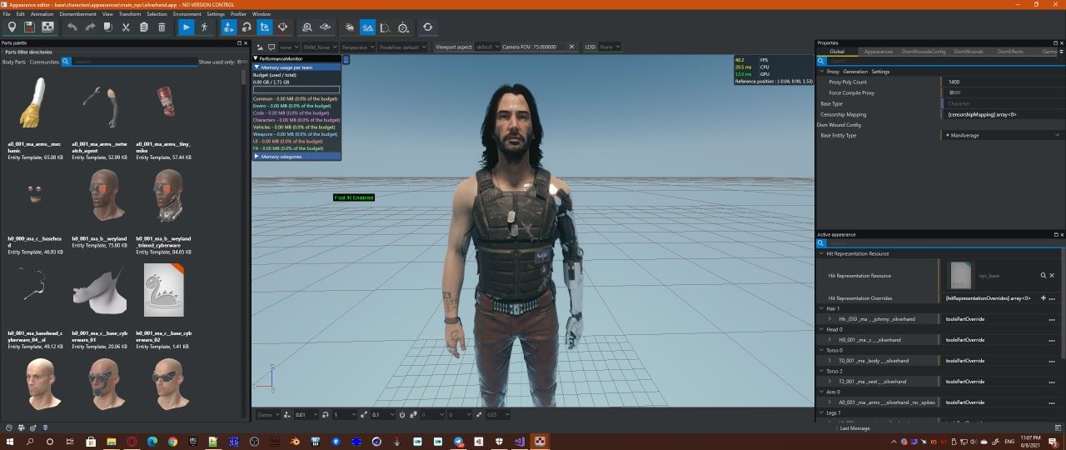The height and width of the screenshot is (450, 1066).
Task: Select the h0_001_ma_c_base_cyberware_02 thumbnail
Action: (163, 289)
